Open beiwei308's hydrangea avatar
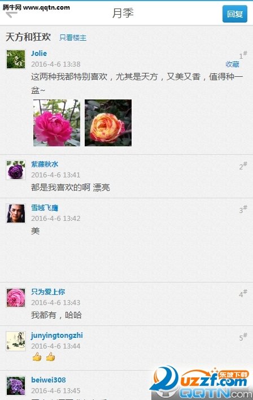Image resolution: width=253 pixels, height=400 pixels. (x=16, y=386)
